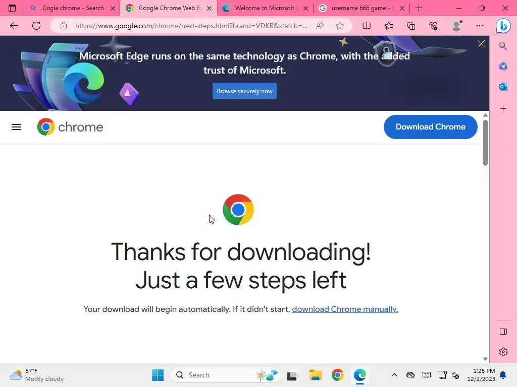The height and width of the screenshot is (387, 517).
Task: Click the muted volume tray icon
Action: click(x=455, y=375)
